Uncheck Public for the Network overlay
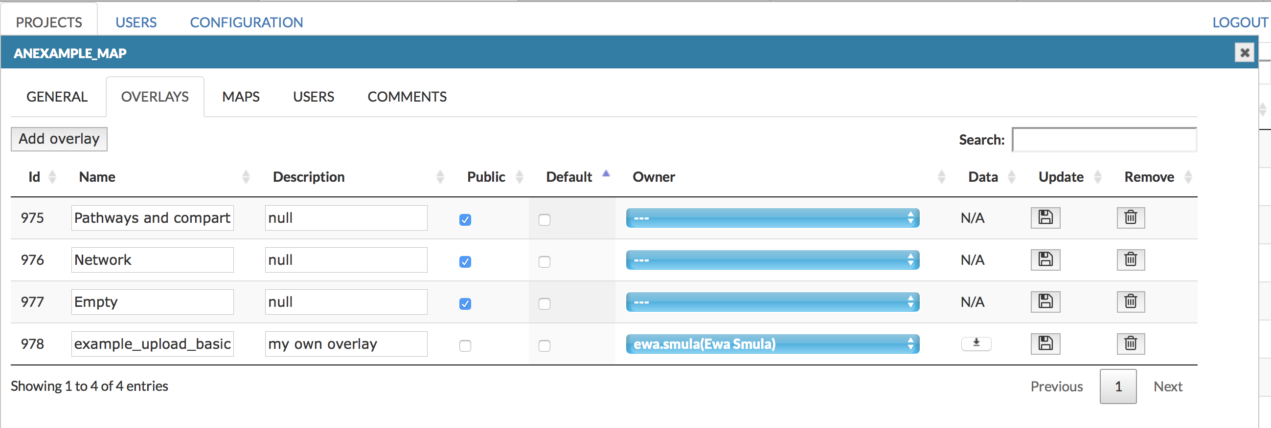The height and width of the screenshot is (428, 1271). click(465, 261)
